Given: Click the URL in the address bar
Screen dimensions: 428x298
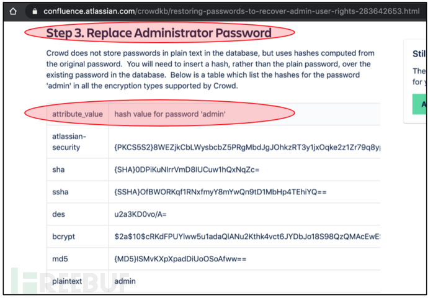Looking at the screenshot, I should click(231, 11).
